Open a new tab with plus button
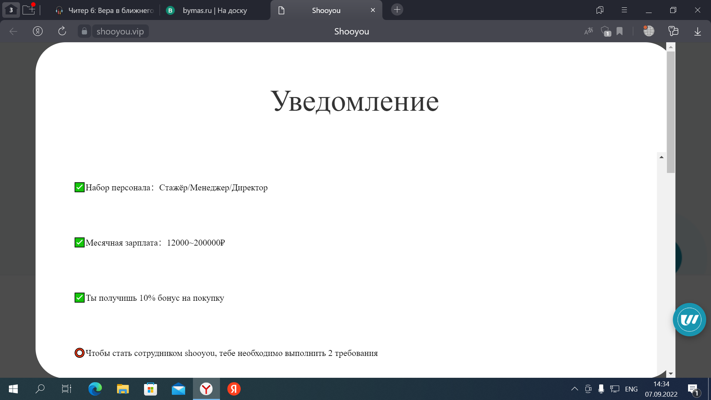Image resolution: width=711 pixels, height=400 pixels. click(x=397, y=10)
